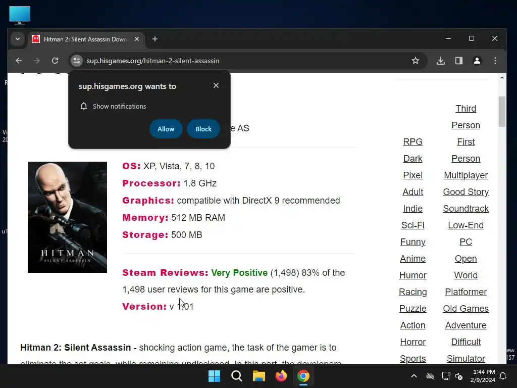The image size is (517, 388).
Task: Open the Chrome three-dot menu
Action: pos(495,61)
